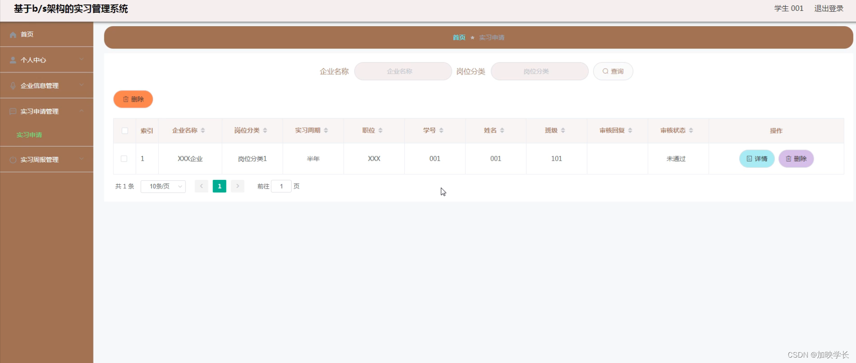856x363 pixels.
Task: Click the 岗位分类 search input field
Action: (x=540, y=71)
